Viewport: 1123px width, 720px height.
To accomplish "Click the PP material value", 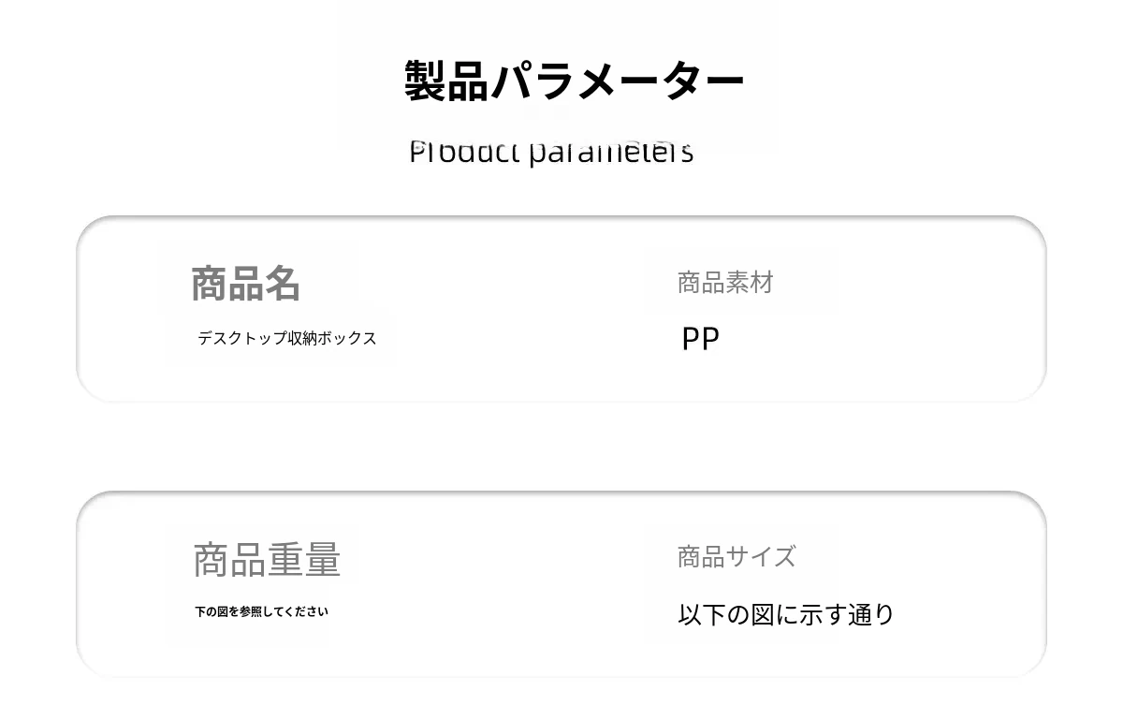I will (x=700, y=339).
